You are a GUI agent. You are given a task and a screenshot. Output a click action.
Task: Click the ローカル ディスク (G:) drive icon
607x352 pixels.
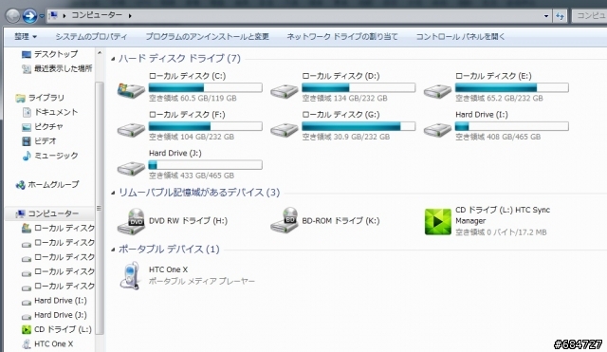(285, 129)
